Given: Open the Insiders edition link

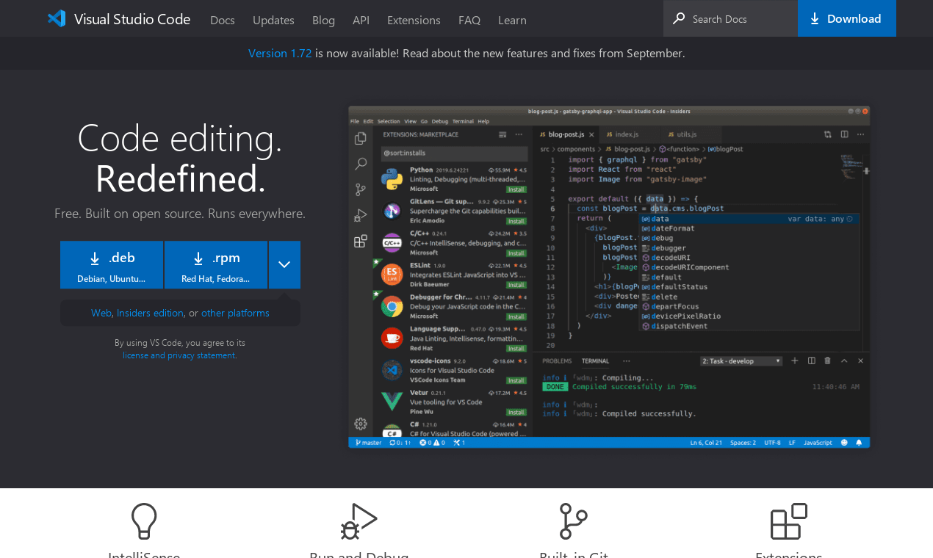Looking at the screenshot, I should [150, 313].
